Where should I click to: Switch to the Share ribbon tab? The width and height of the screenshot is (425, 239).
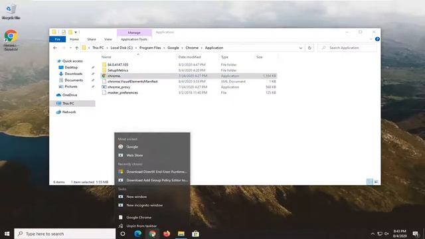coord(92,39)
